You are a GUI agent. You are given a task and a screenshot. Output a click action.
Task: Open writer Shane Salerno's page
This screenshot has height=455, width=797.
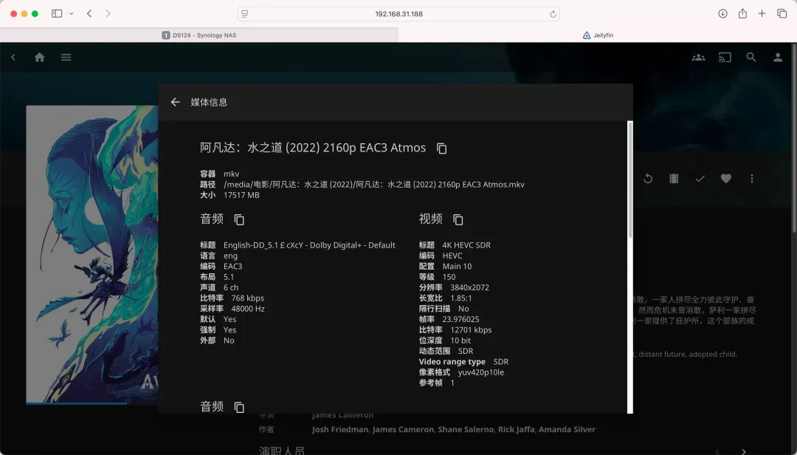click(x=466, y=430)
